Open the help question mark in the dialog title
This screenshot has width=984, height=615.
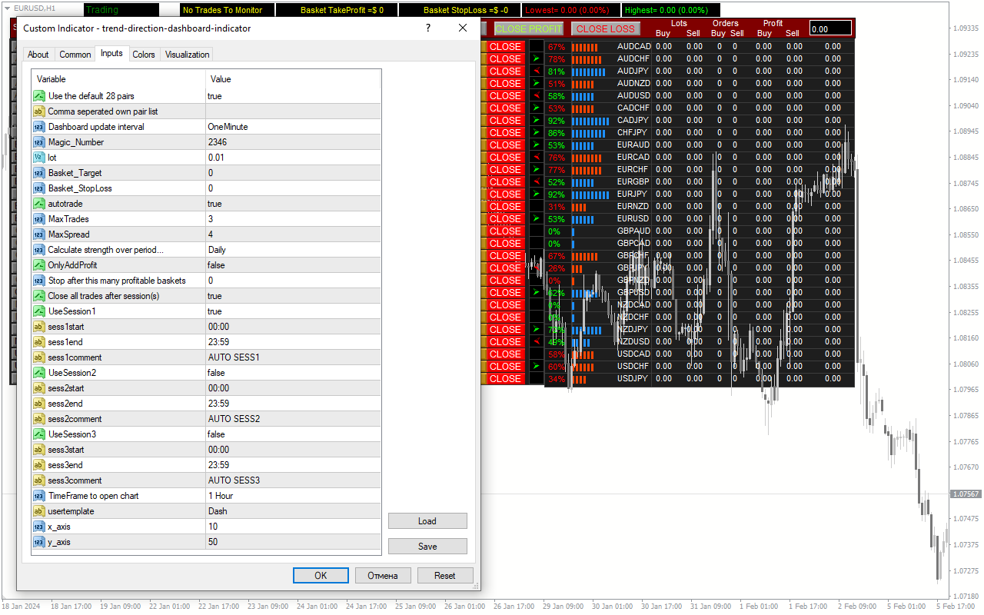tap(427, 28)
